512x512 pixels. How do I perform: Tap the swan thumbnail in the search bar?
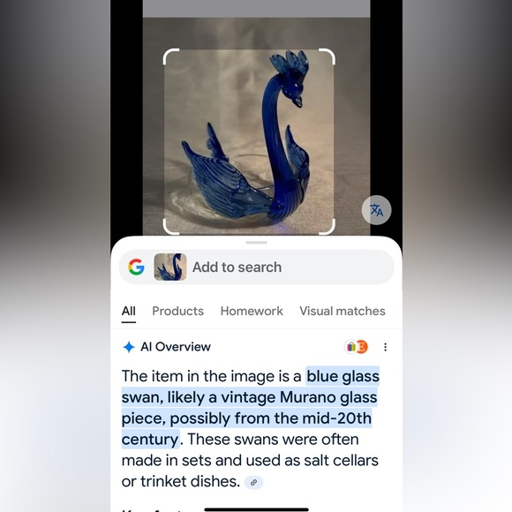170,267
